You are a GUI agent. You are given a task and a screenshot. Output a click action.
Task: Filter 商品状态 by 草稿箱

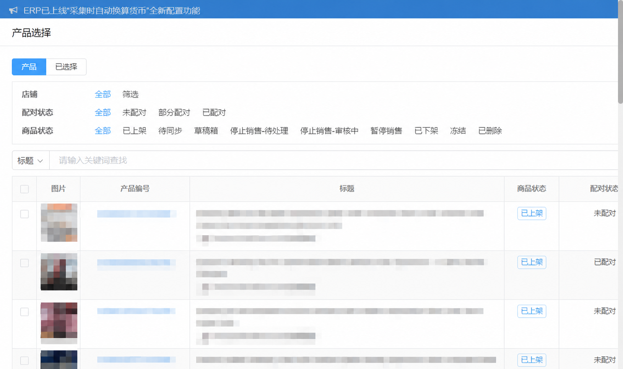206,131
